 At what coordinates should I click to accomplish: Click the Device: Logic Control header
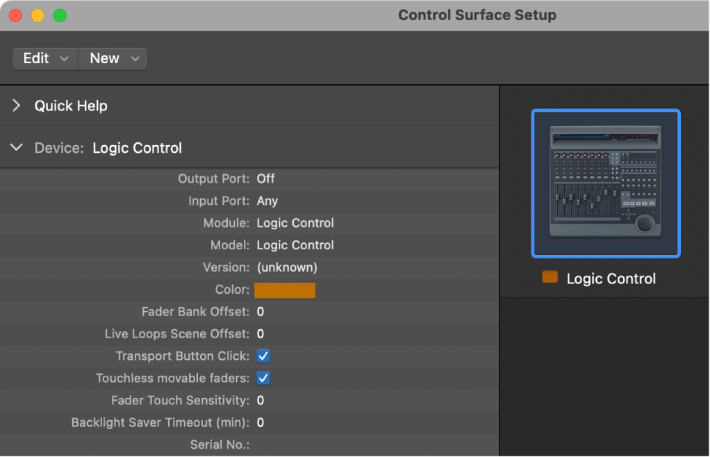[x=137, y=147]
